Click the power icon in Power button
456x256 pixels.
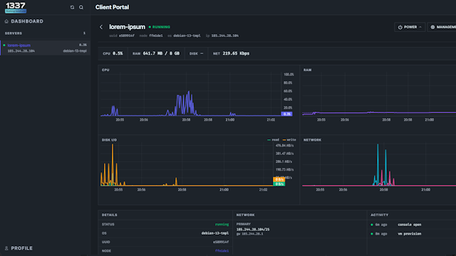coord(400,27)
